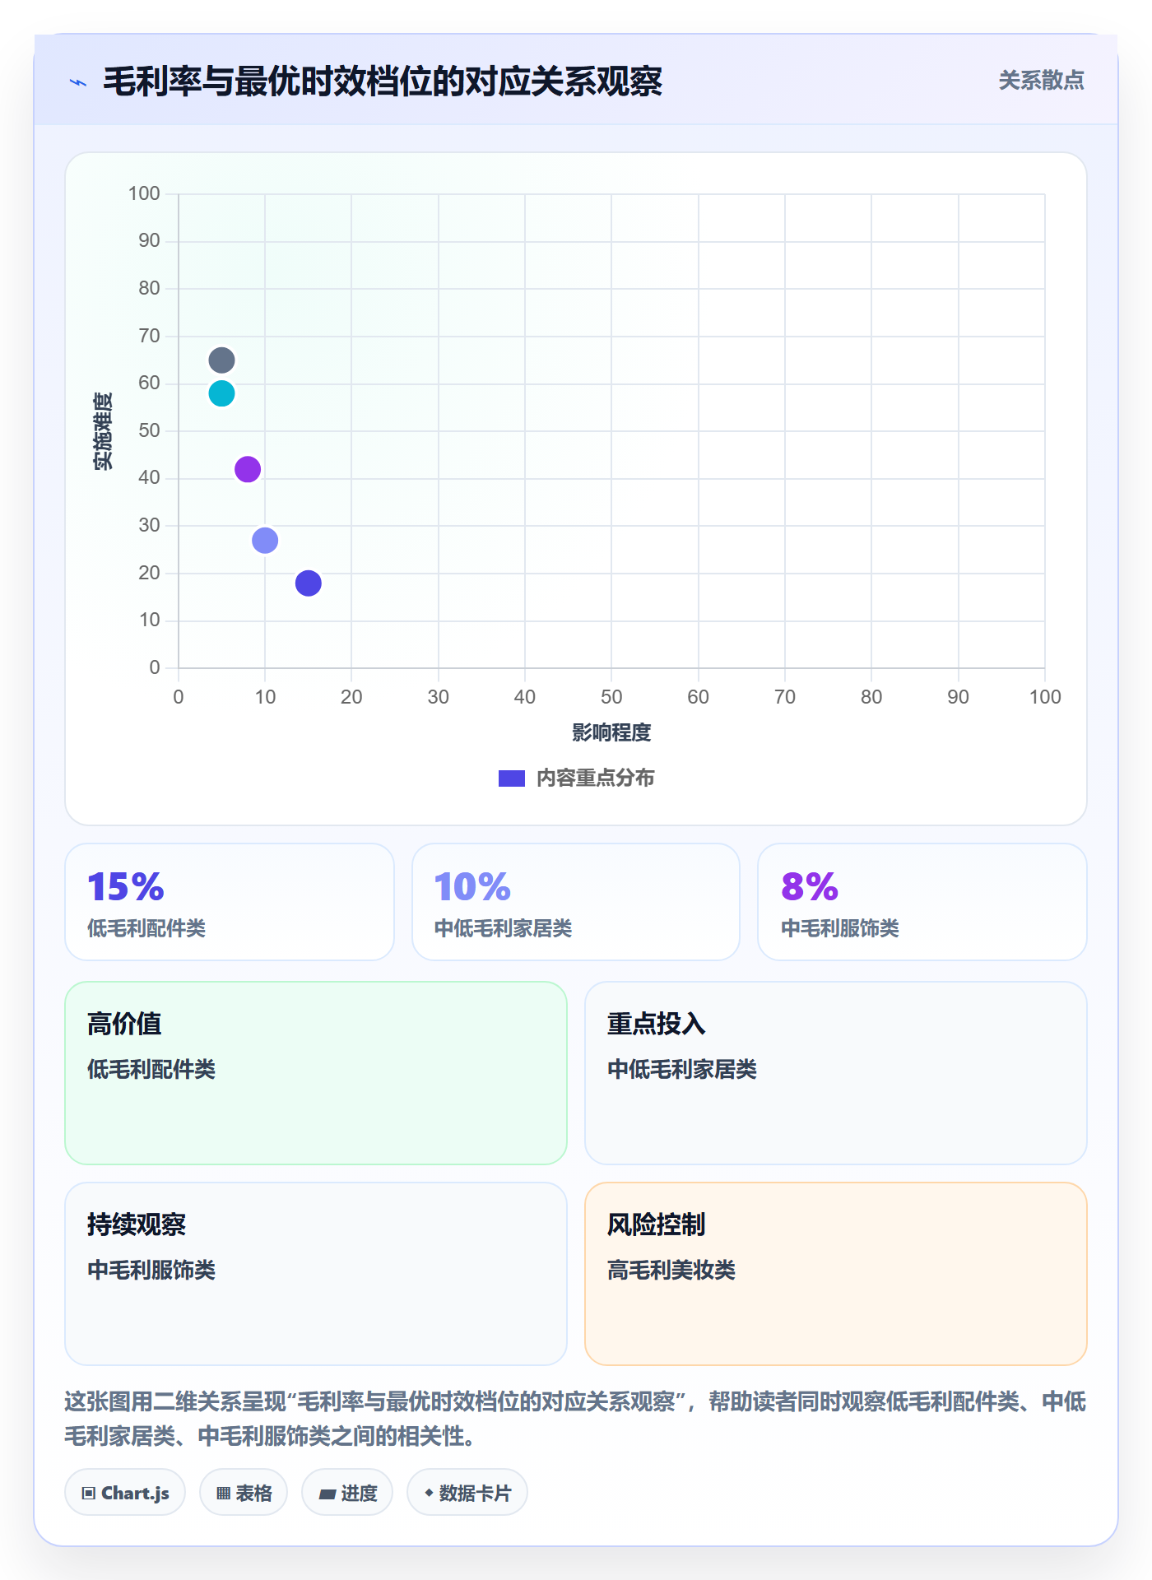Click the dark indigo scatter point at 15

click(x=309, y=583)
